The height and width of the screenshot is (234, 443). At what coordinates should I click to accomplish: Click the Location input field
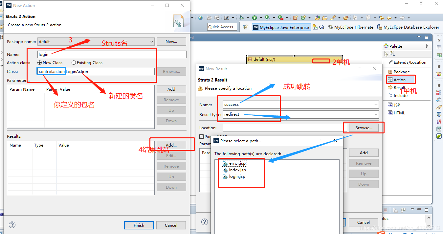pos(285,128)
